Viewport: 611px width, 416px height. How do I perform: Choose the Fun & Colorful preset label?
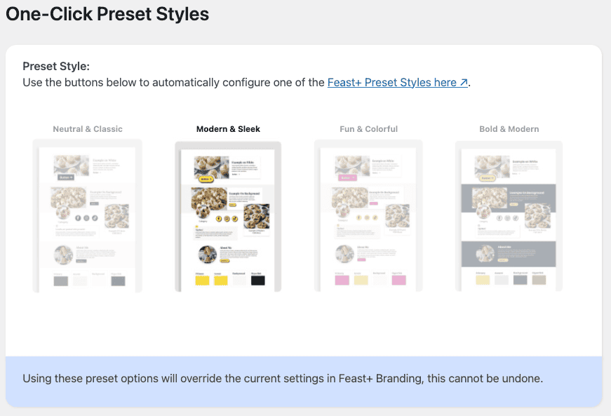pyautogui.click(x=368, y=129)
